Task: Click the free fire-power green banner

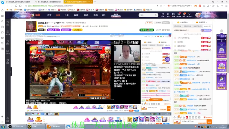Action: [147, 30]
